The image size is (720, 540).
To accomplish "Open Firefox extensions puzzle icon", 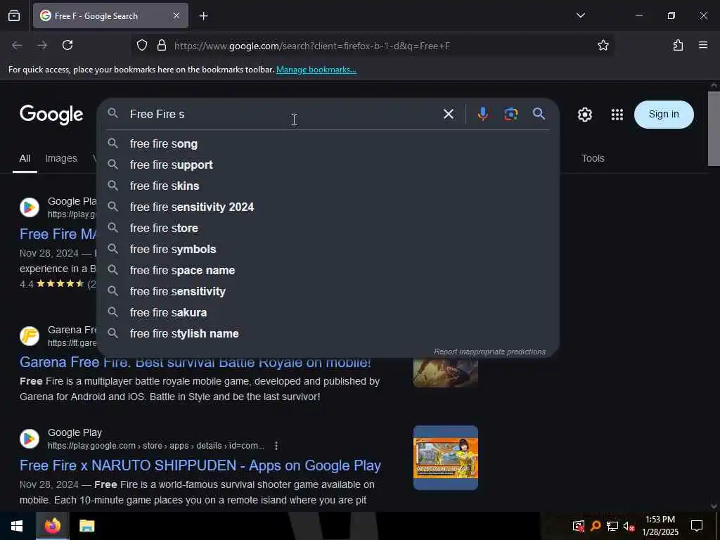I will coord(678,45).
